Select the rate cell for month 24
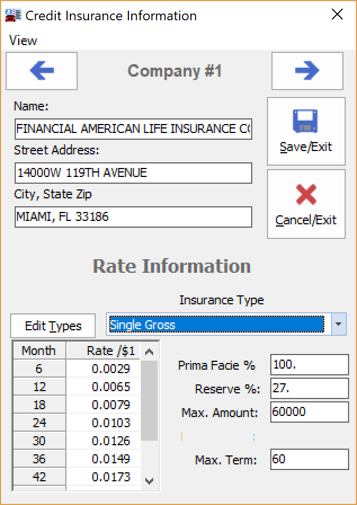This screenshot has height=505, width=357. pos(102,423)
